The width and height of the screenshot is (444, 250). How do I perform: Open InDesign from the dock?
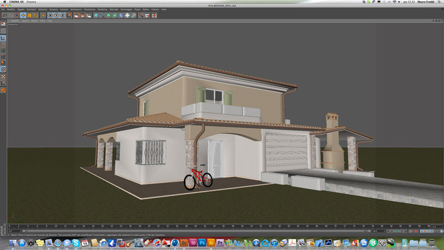coord(193,242)
